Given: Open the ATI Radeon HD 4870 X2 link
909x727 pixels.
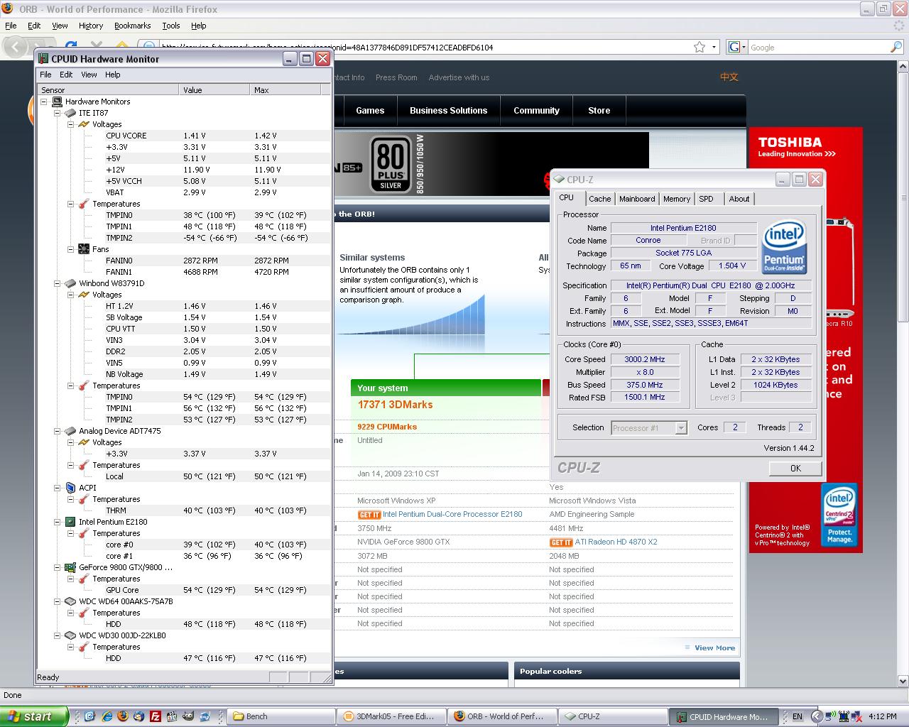Looking at the screenshot, I should point(616,542).
